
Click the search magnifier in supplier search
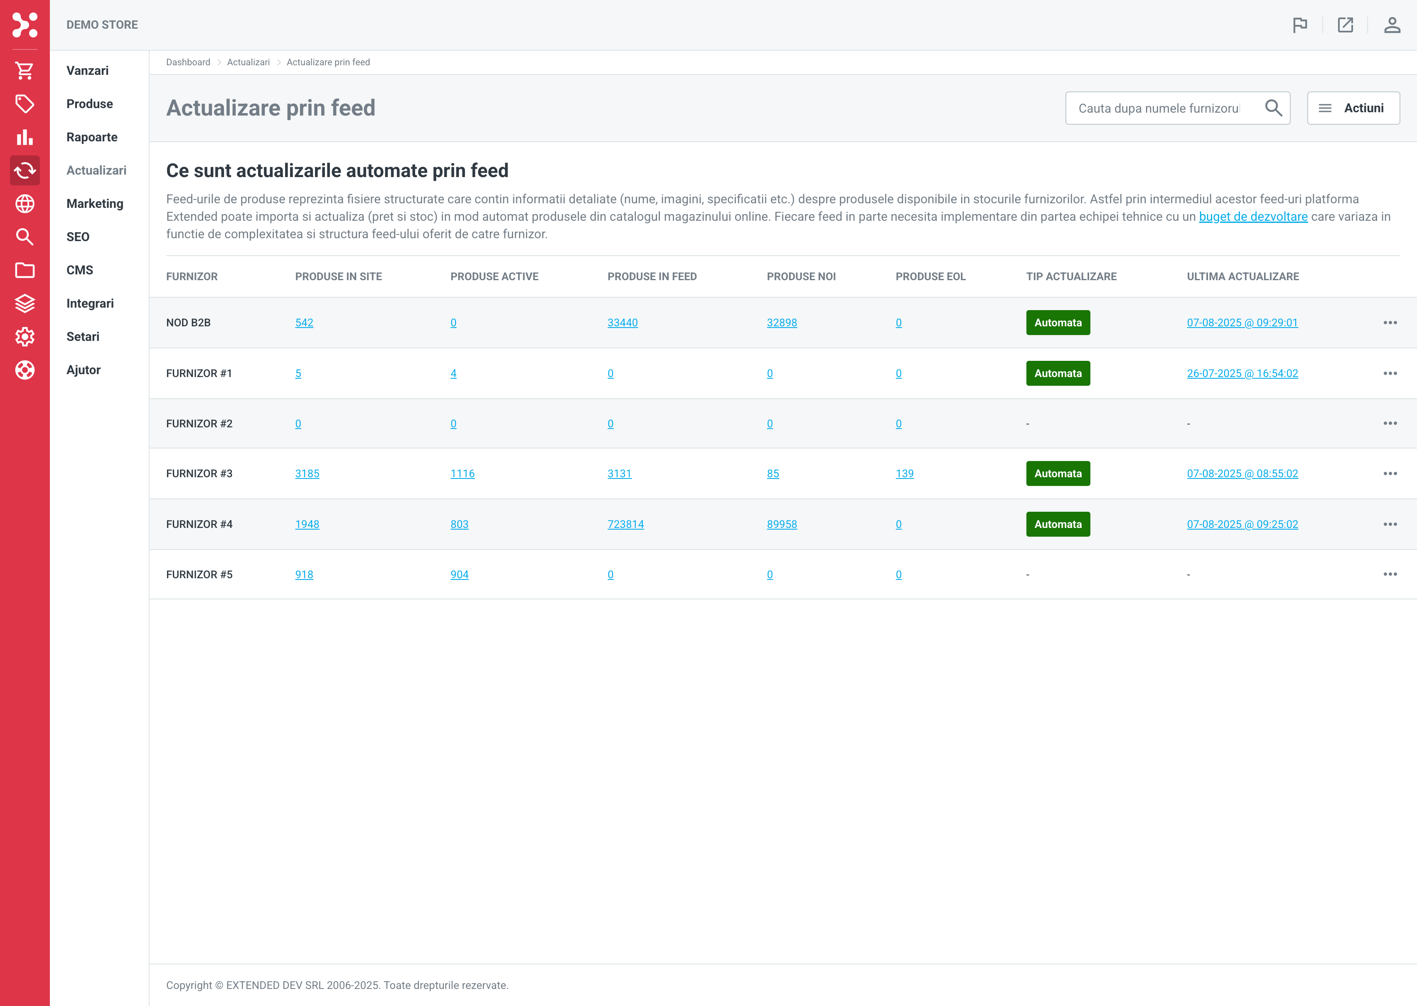[x=1273, y=108]
